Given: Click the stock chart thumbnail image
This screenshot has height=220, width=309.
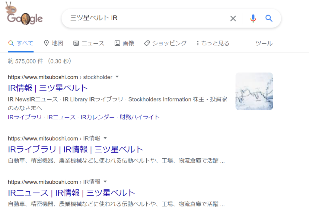Looking at the screenshot, I should (254, 91).
